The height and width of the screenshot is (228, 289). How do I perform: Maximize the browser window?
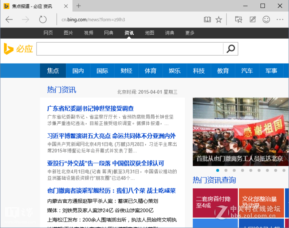[x=263, y=6]
